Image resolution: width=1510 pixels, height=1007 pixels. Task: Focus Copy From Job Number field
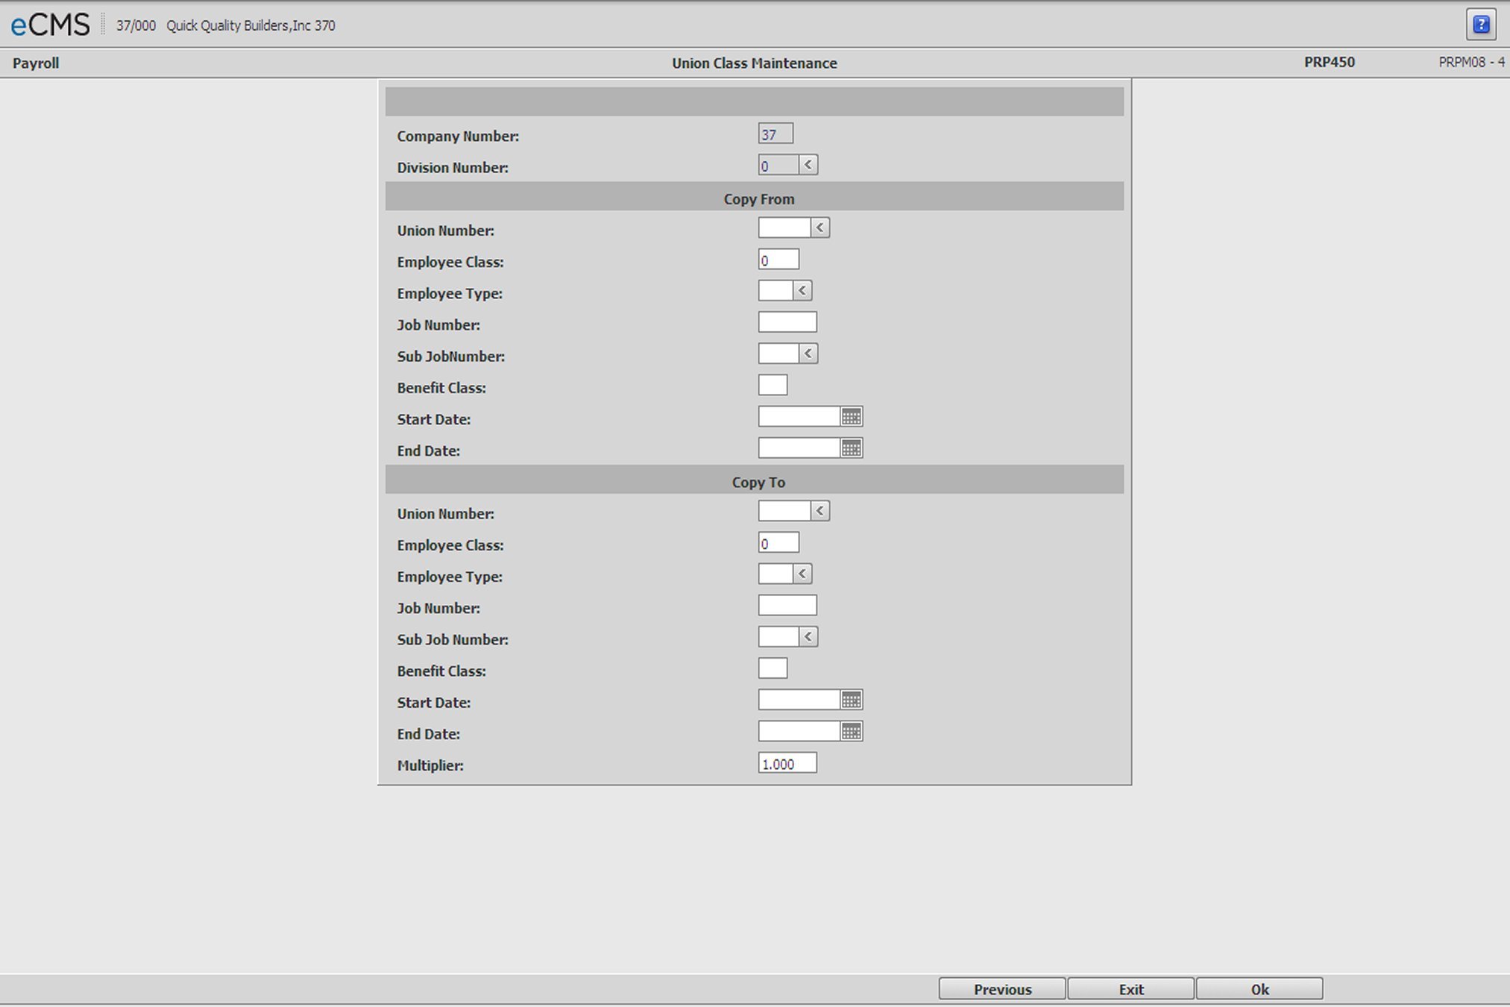(x=787, y=322)
